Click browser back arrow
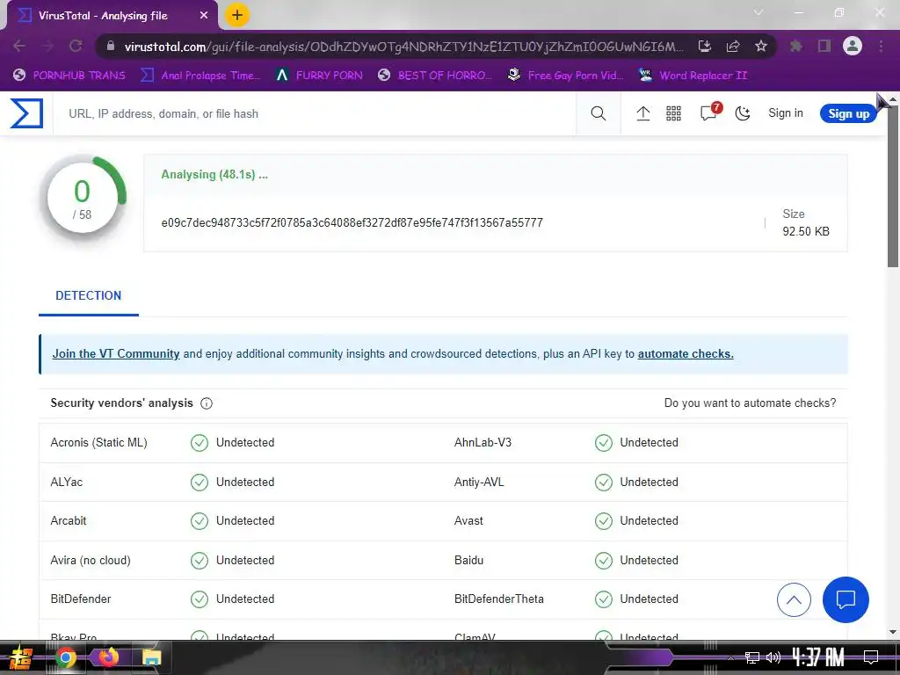 pos(19,46)
